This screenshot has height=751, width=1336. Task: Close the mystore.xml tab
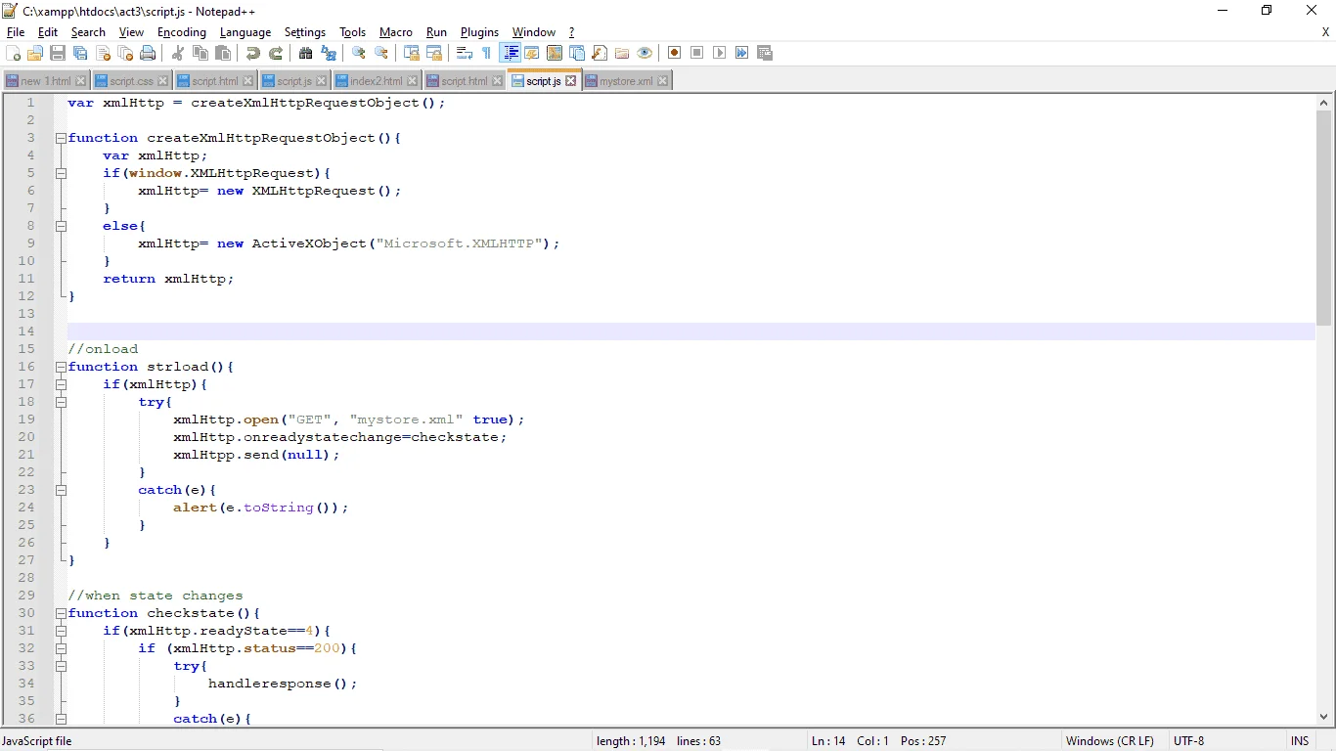pyautogui.click(x=662, y=81)
